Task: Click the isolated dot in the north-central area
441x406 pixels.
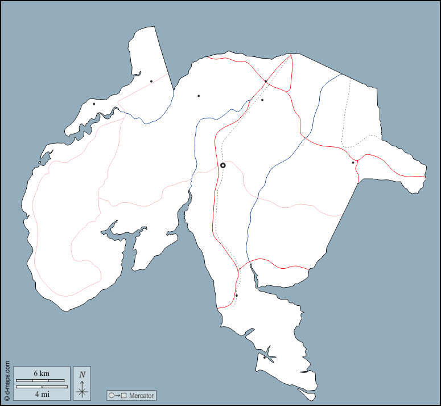Action: 199,96
